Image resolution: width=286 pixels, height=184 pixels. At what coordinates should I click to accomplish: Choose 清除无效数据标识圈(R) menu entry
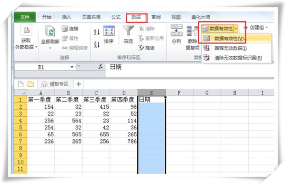(236, 58)
